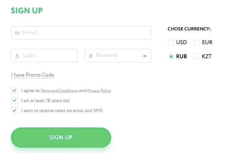Click into the Login text field
Screen dimensions: 238x153
click(48, 56)
